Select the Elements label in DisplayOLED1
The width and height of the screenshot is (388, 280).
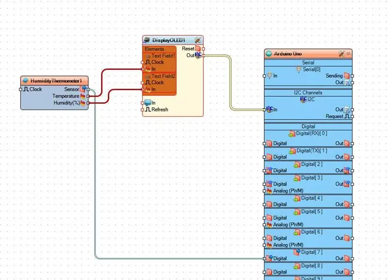154,49
